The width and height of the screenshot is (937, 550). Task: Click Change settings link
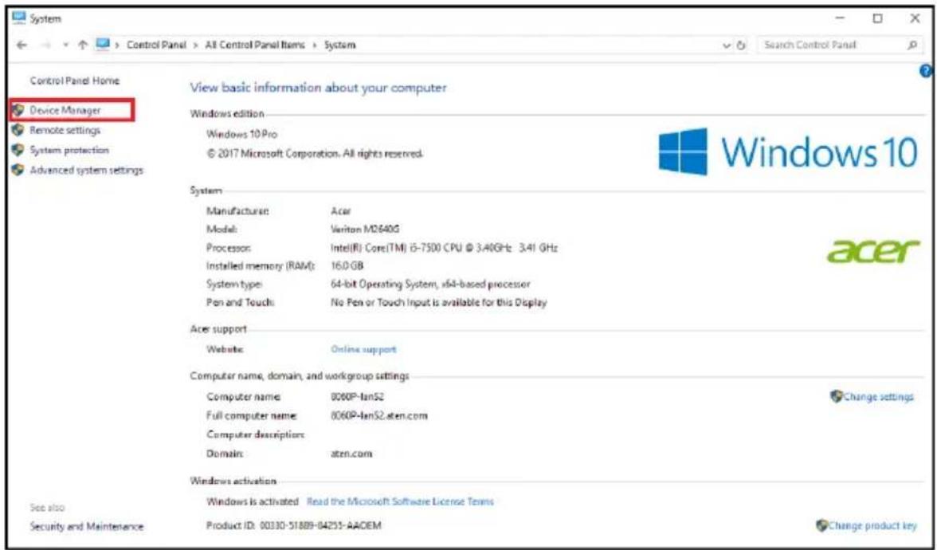point(878,397)
